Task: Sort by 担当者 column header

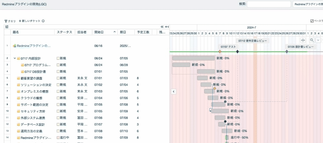Action: [x=82, y=32]
